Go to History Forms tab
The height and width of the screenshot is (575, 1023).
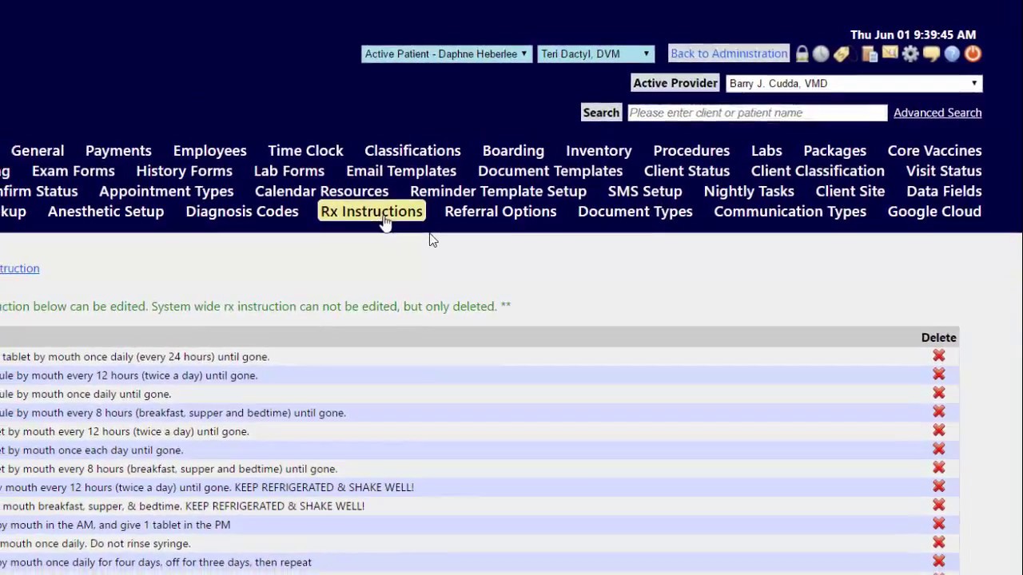click(x=184, y=171)
